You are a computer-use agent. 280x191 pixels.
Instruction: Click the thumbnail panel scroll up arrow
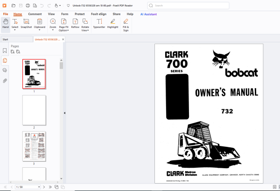(61, 60)
